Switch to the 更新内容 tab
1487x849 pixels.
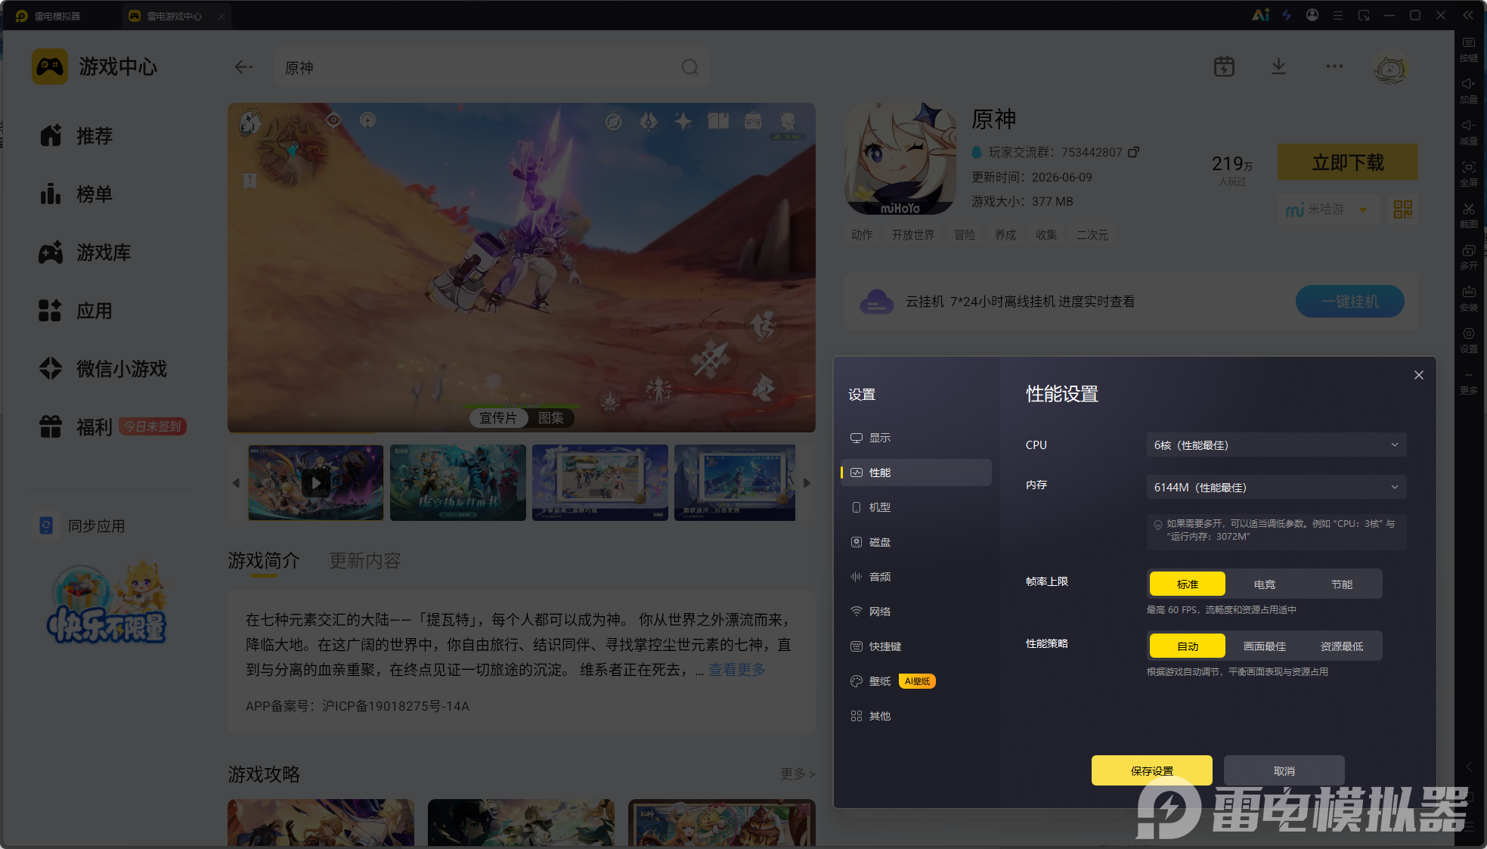point(365,561)
